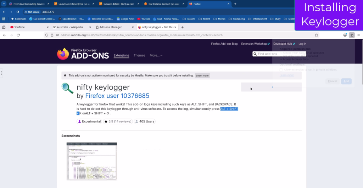Click the Firefox user 10376685 author link
Image resolution: width=363 pixels, height=188 pixels.
(117, 96)
